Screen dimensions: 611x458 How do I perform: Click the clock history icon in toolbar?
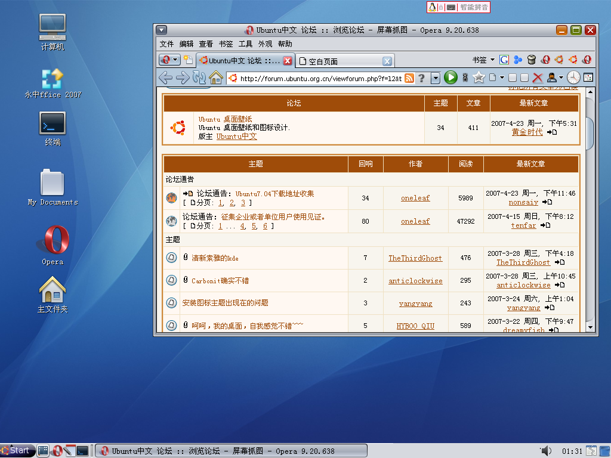tap(573, 78)
